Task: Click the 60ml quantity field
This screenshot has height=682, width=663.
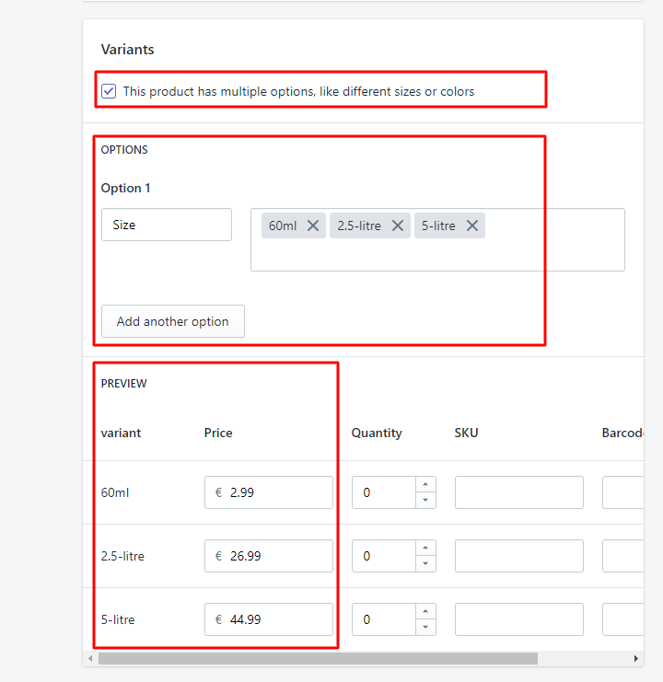Action: (384, 492)
